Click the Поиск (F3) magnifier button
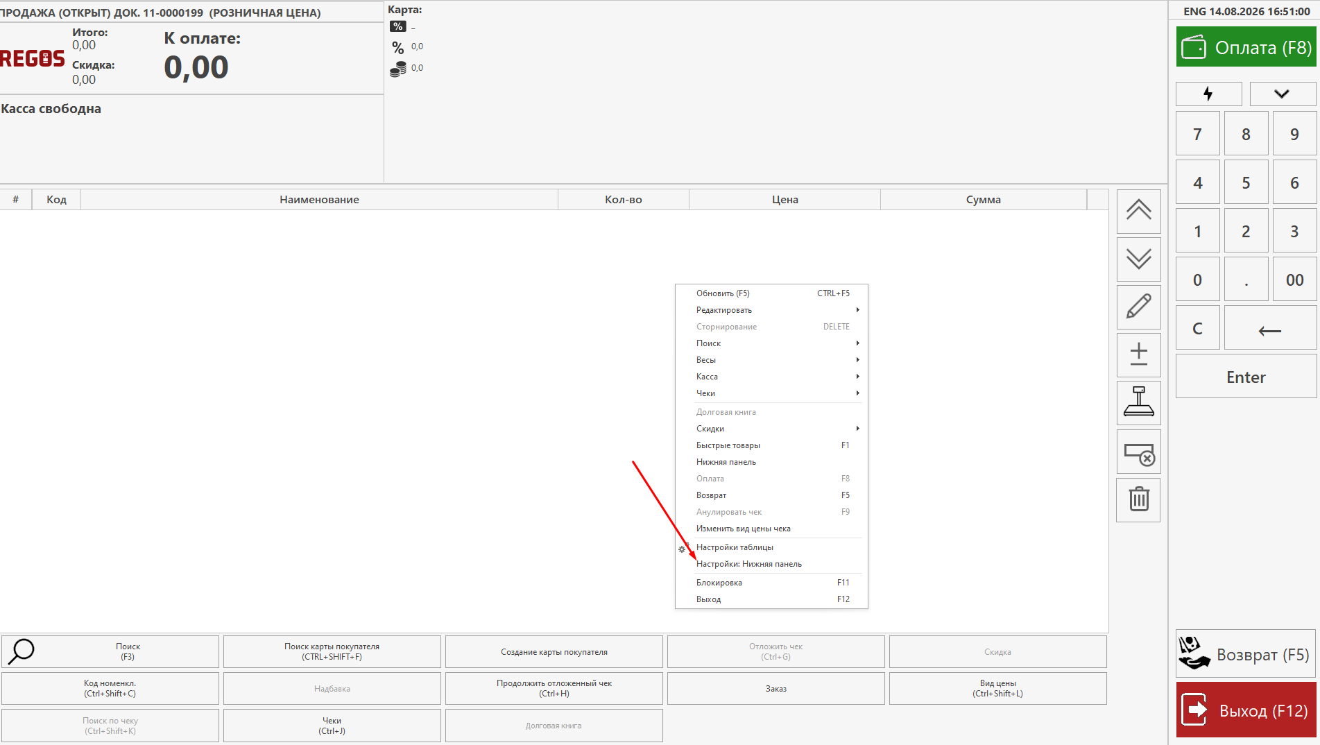The width and height of the screenshot is (1320, 745). tap(110, 651)
